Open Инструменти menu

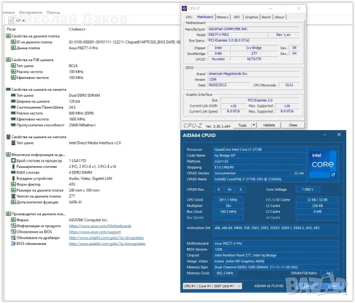click(x=30, y=13)
